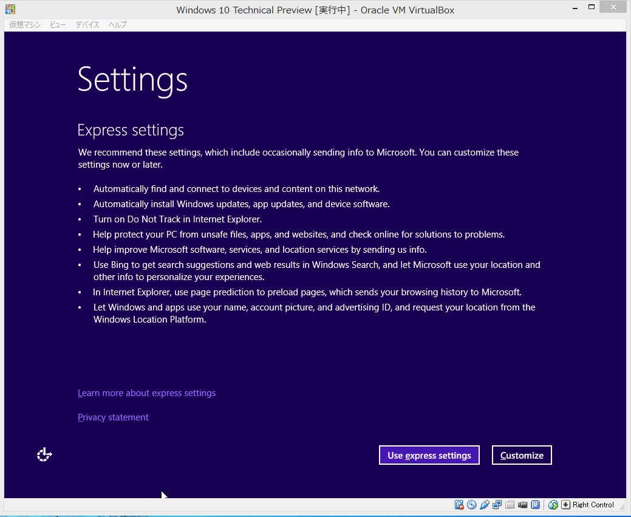Click the 'Express settings' heading
The height and width of the screenshot is (517, 631).
[131, 131]
